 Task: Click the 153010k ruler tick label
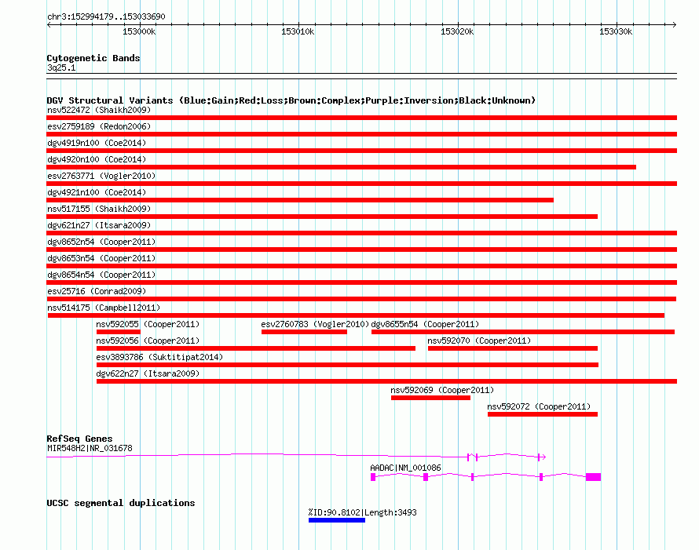click(298, 31)
